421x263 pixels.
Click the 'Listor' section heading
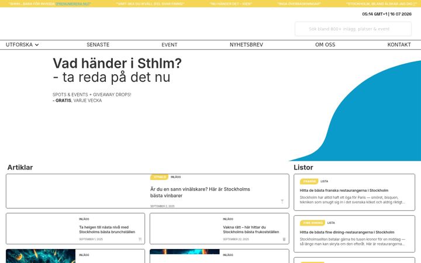[303, 168]
